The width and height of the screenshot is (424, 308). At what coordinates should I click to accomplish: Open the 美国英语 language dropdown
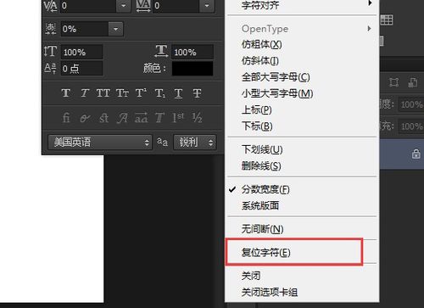click(x=100, y=142)
